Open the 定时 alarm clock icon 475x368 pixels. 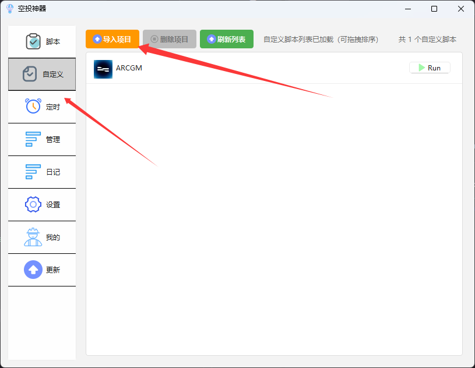tap(33, 107)
